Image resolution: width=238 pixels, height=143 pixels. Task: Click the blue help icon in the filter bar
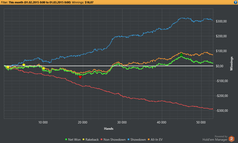pyautogui.click(x=236, y=2)
